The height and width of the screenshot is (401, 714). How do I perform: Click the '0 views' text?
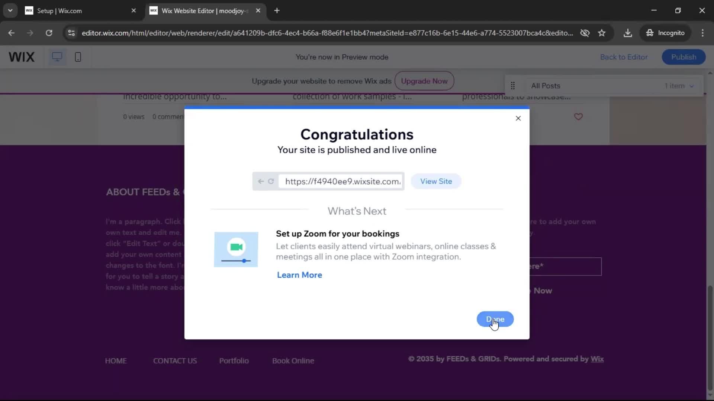(x=134, y=117)
